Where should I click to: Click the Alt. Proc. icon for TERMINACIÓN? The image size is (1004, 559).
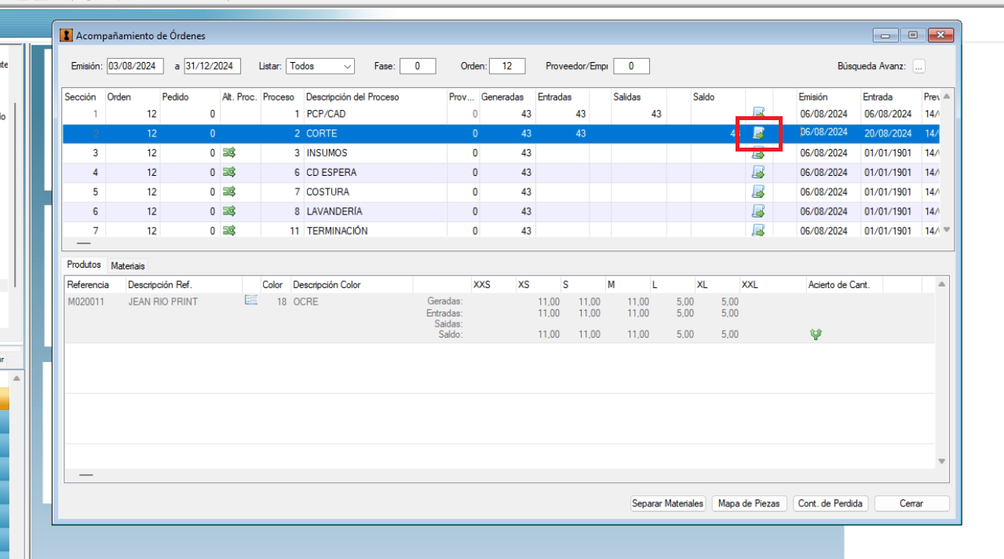point(229,230)
